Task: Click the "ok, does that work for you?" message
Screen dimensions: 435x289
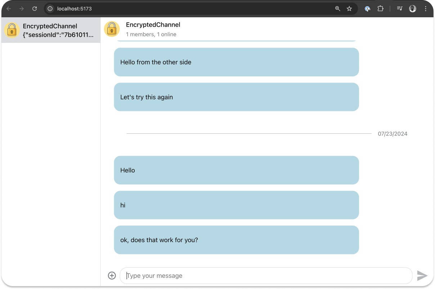Action: [236, 240]
